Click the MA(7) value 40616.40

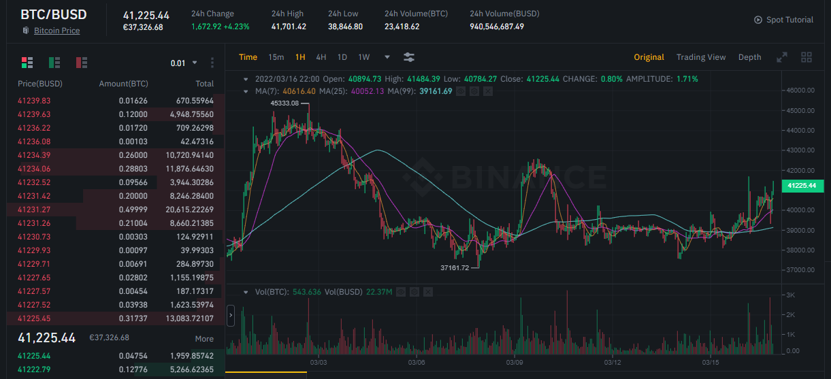point(299,90)
